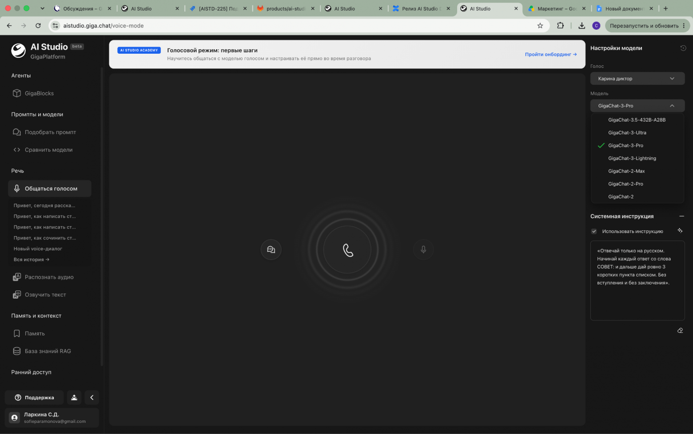Start a voice call with the phone button
The image size is (693, 434).
pyautogui.click(x=348, y=250)
